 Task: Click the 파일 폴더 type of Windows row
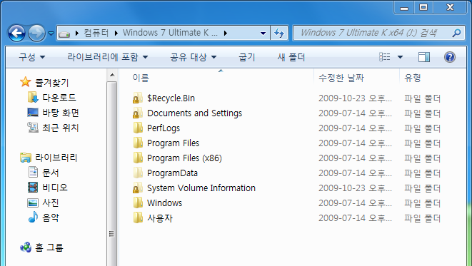(x=422, y=203)
